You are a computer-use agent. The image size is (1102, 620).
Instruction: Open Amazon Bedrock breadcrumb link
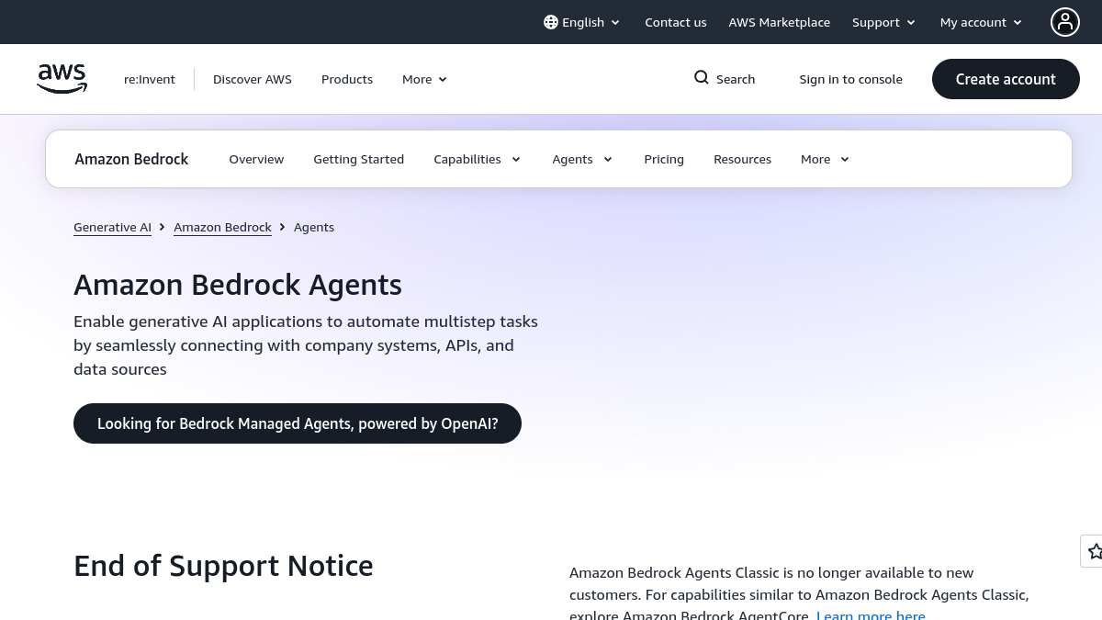pos(222,227)
